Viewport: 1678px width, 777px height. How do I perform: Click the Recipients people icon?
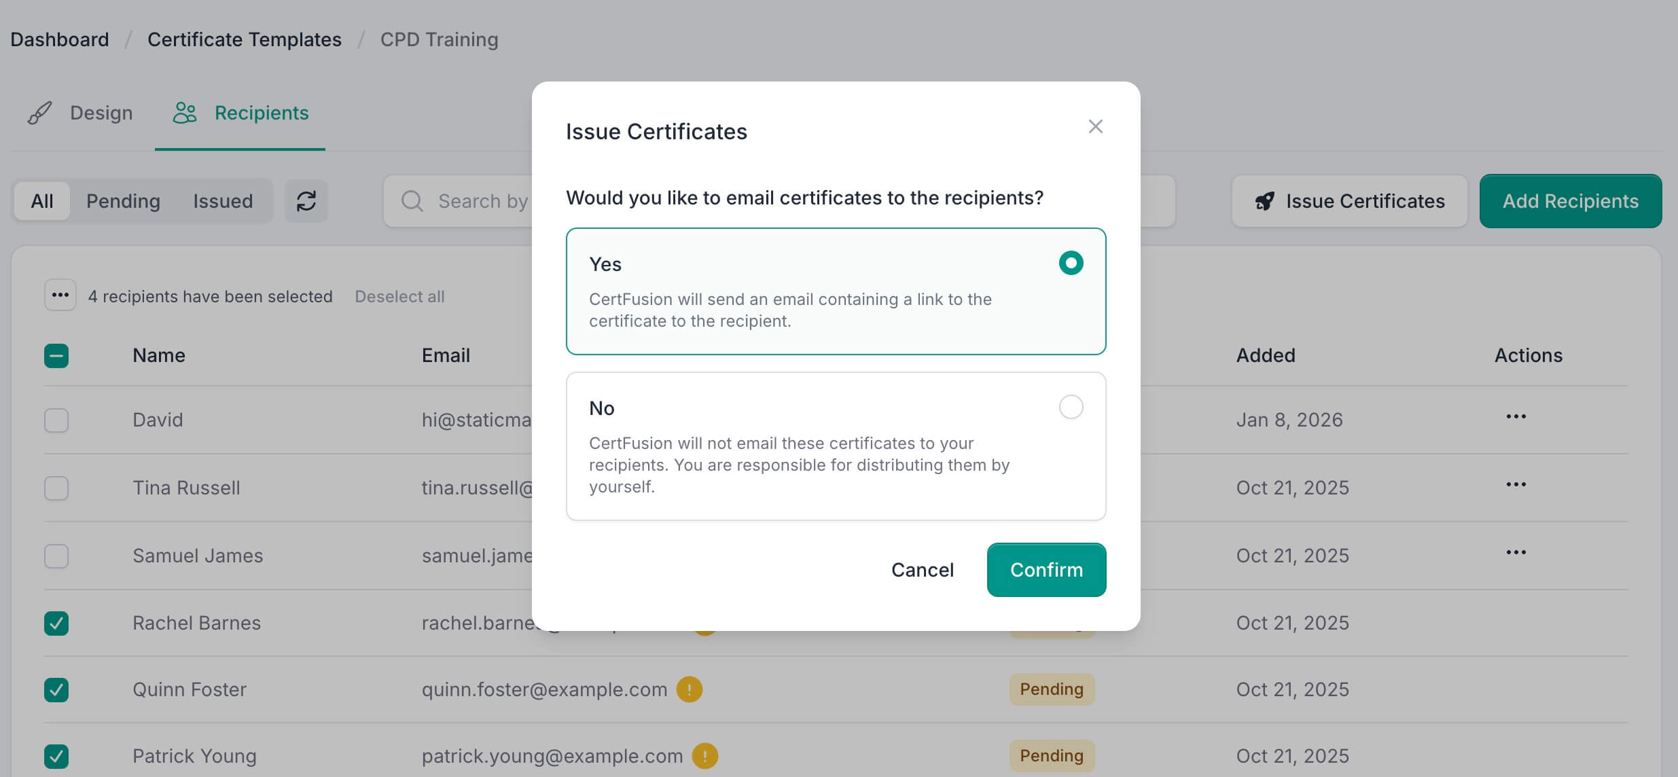click(x=184, y=113)
